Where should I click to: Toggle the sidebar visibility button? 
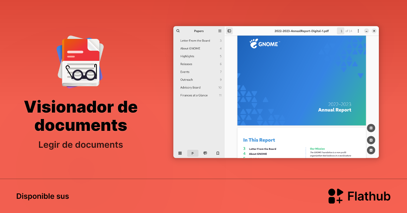(x=229, y=31)
